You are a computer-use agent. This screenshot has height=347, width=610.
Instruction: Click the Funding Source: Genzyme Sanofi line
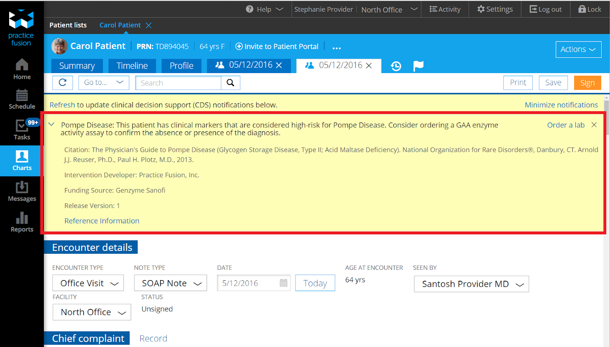coord(115,190)
